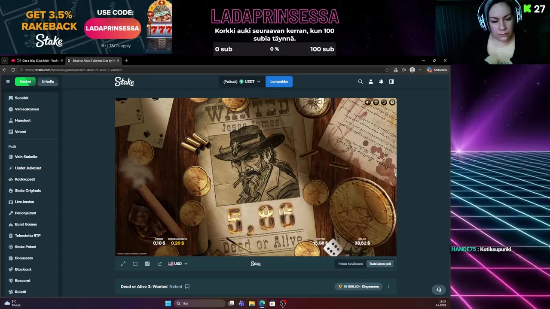Open the USD display currency dropdown
This screenshot has width=550, height=309.
pos(178,264)
